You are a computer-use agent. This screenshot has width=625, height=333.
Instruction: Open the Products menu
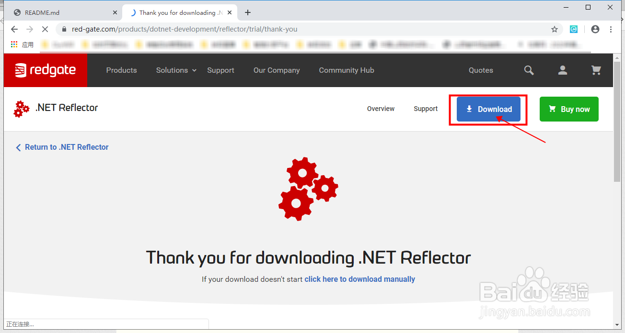pyautogui.click(x=121, y=70)
